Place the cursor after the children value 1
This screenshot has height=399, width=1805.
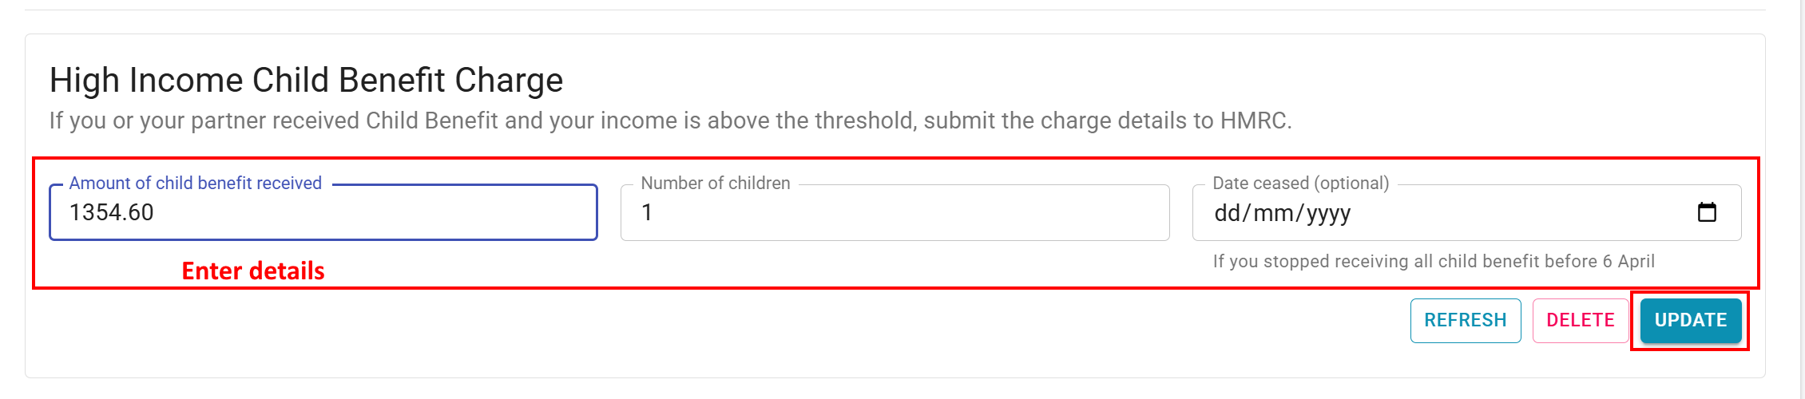[x=653, y=212]
